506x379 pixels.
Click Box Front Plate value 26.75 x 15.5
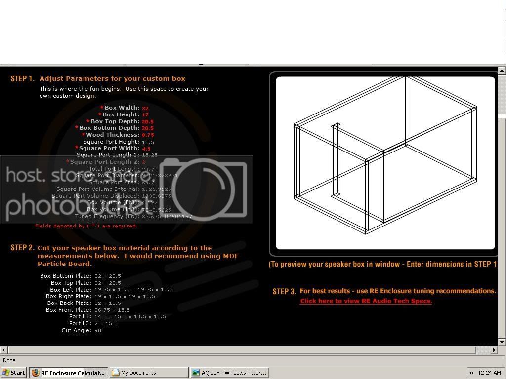click(112, 310)
